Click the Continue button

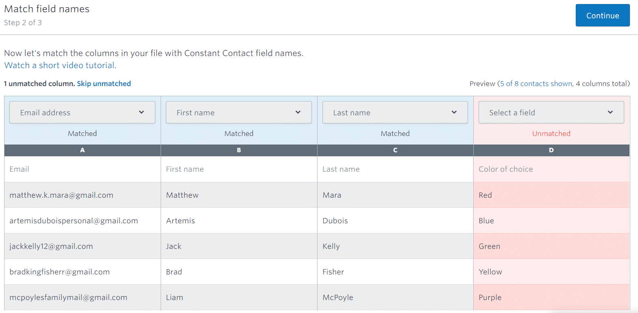click(603, 15)
